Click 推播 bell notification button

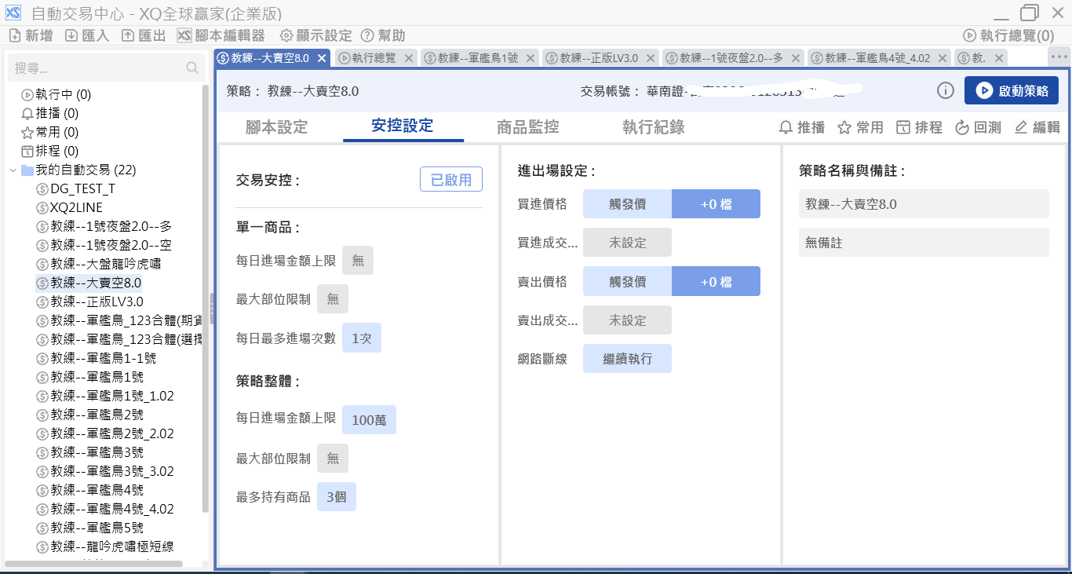point(802,127)
